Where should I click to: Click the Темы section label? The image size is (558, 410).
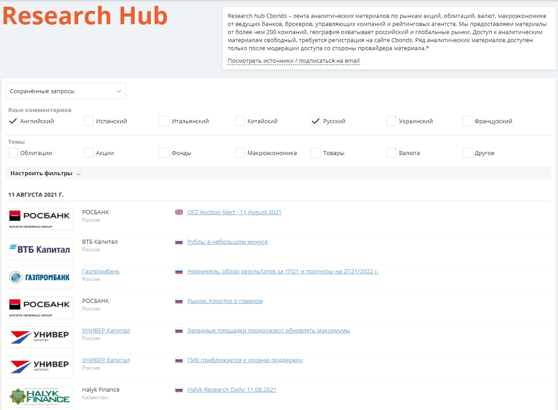(x=17, y=142)
